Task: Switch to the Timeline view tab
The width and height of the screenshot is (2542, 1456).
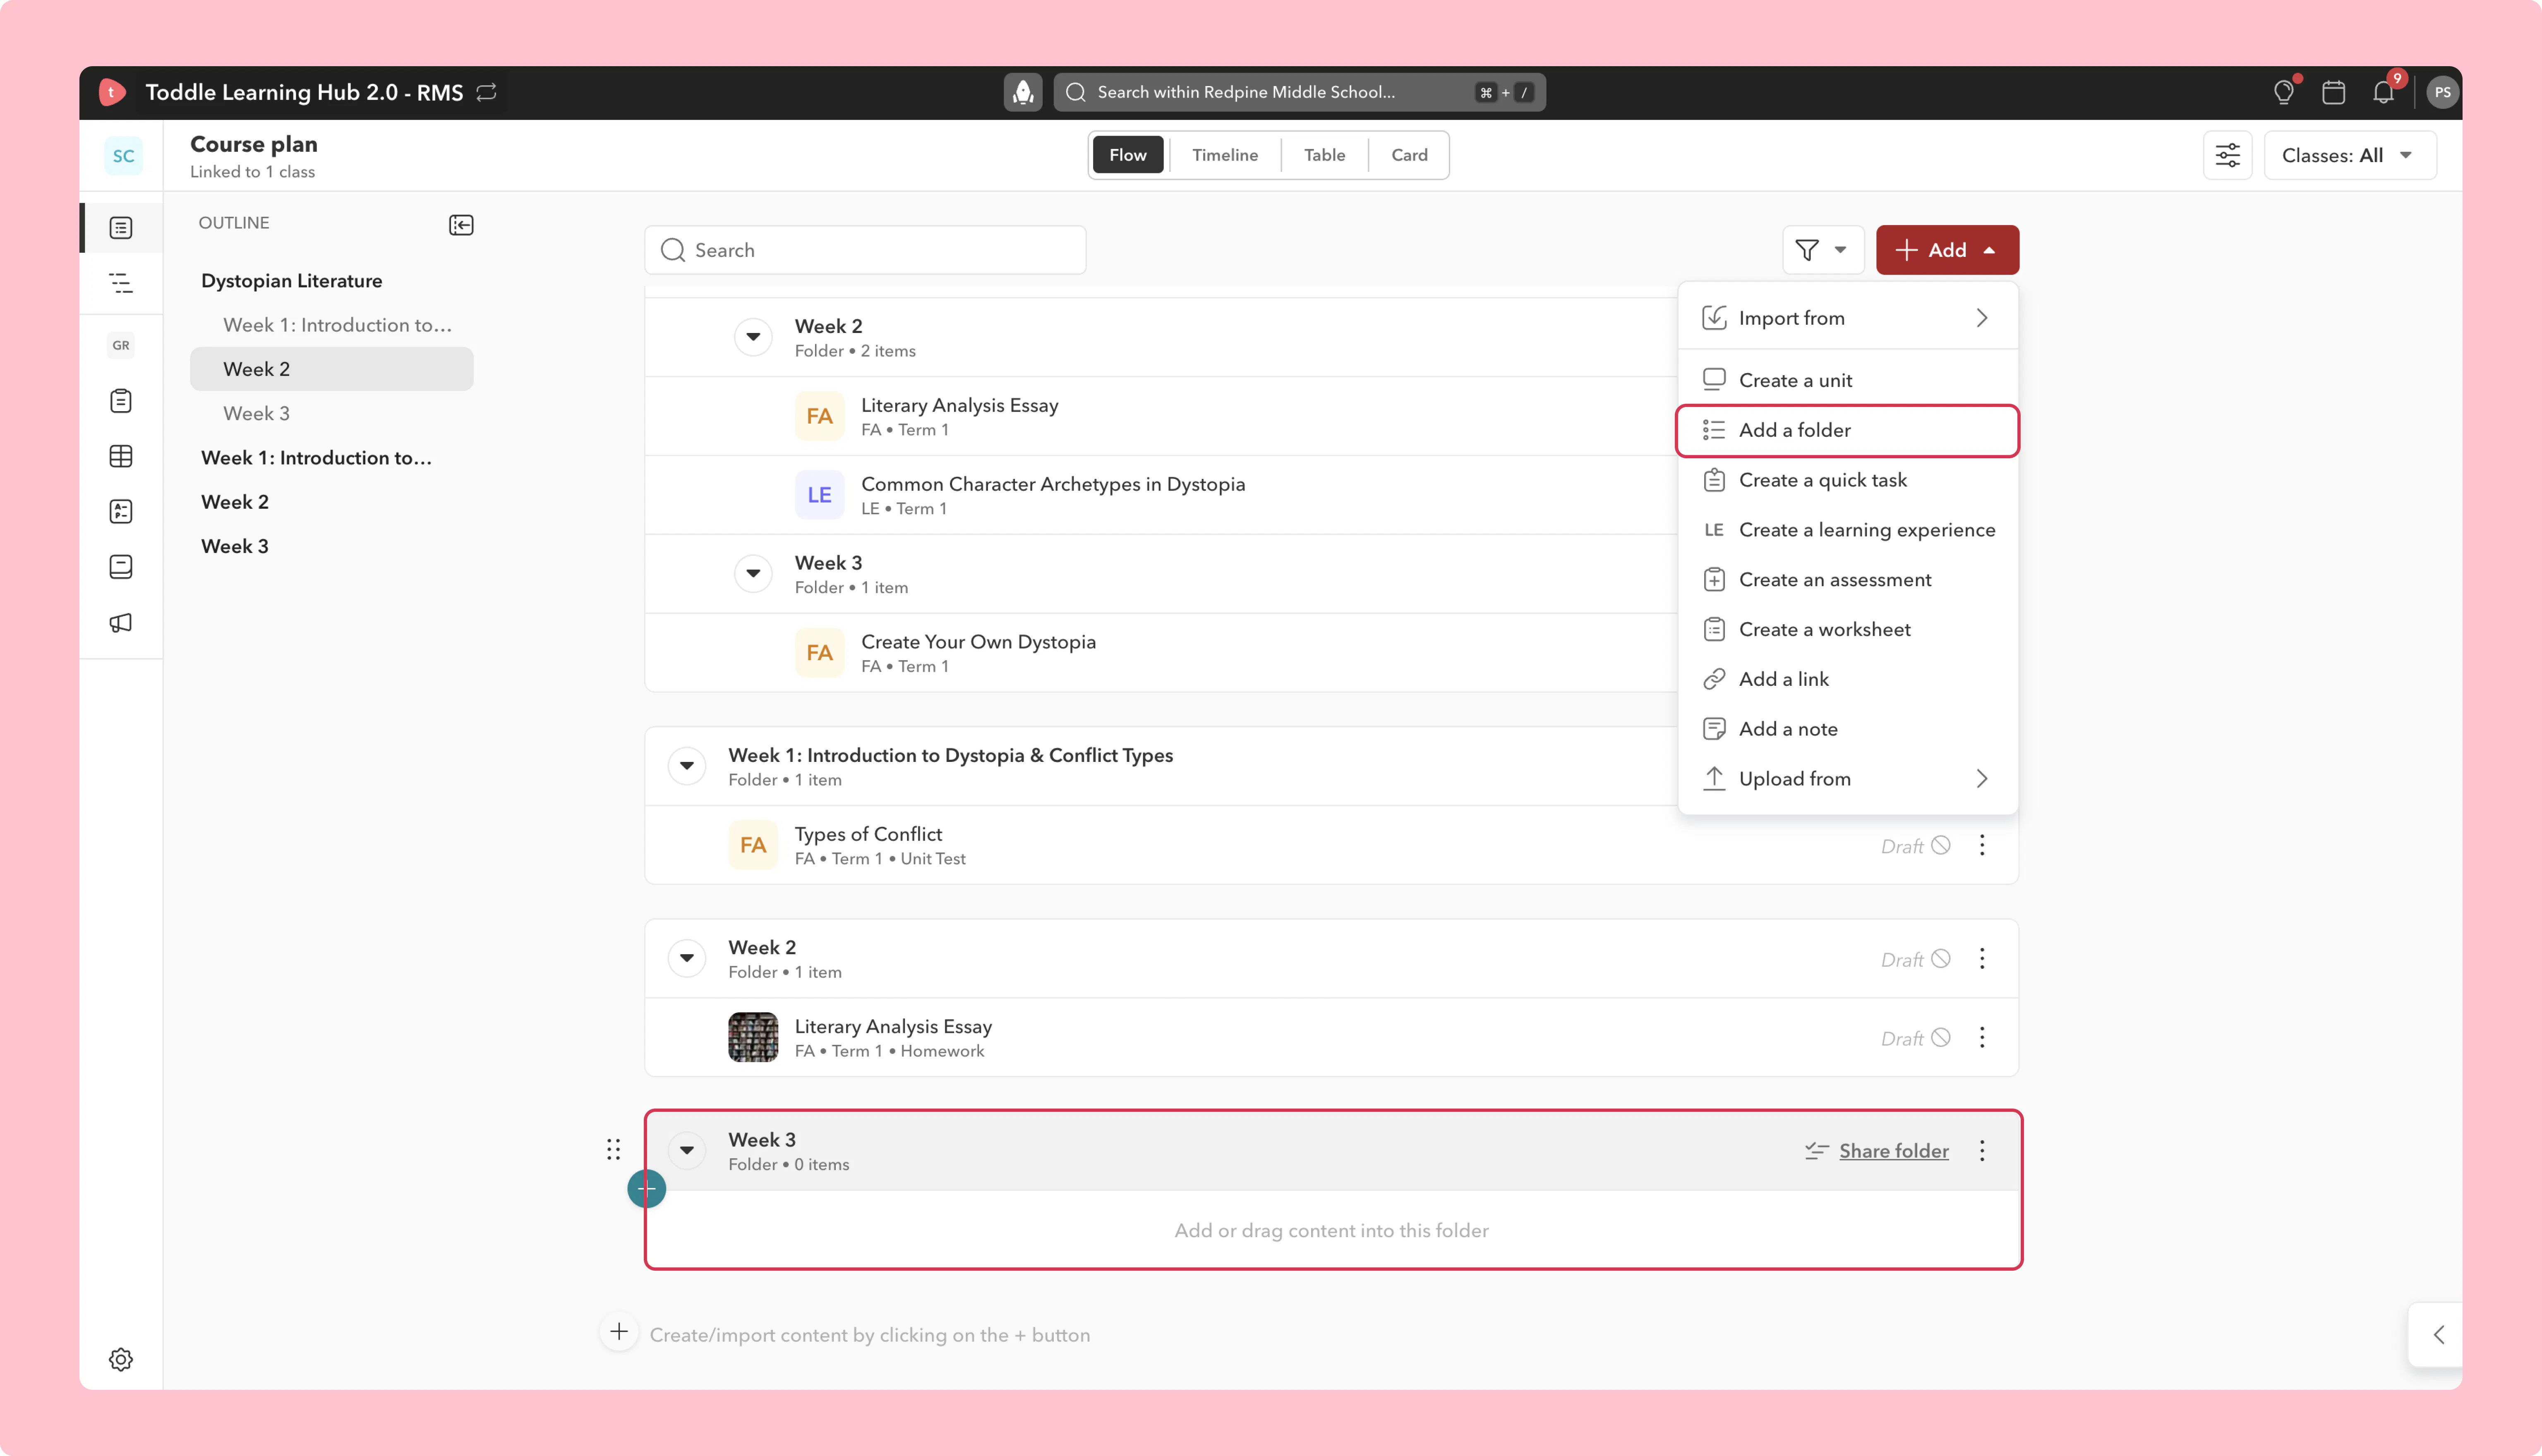Action: pyautogui.click(x=1225, y=155)
